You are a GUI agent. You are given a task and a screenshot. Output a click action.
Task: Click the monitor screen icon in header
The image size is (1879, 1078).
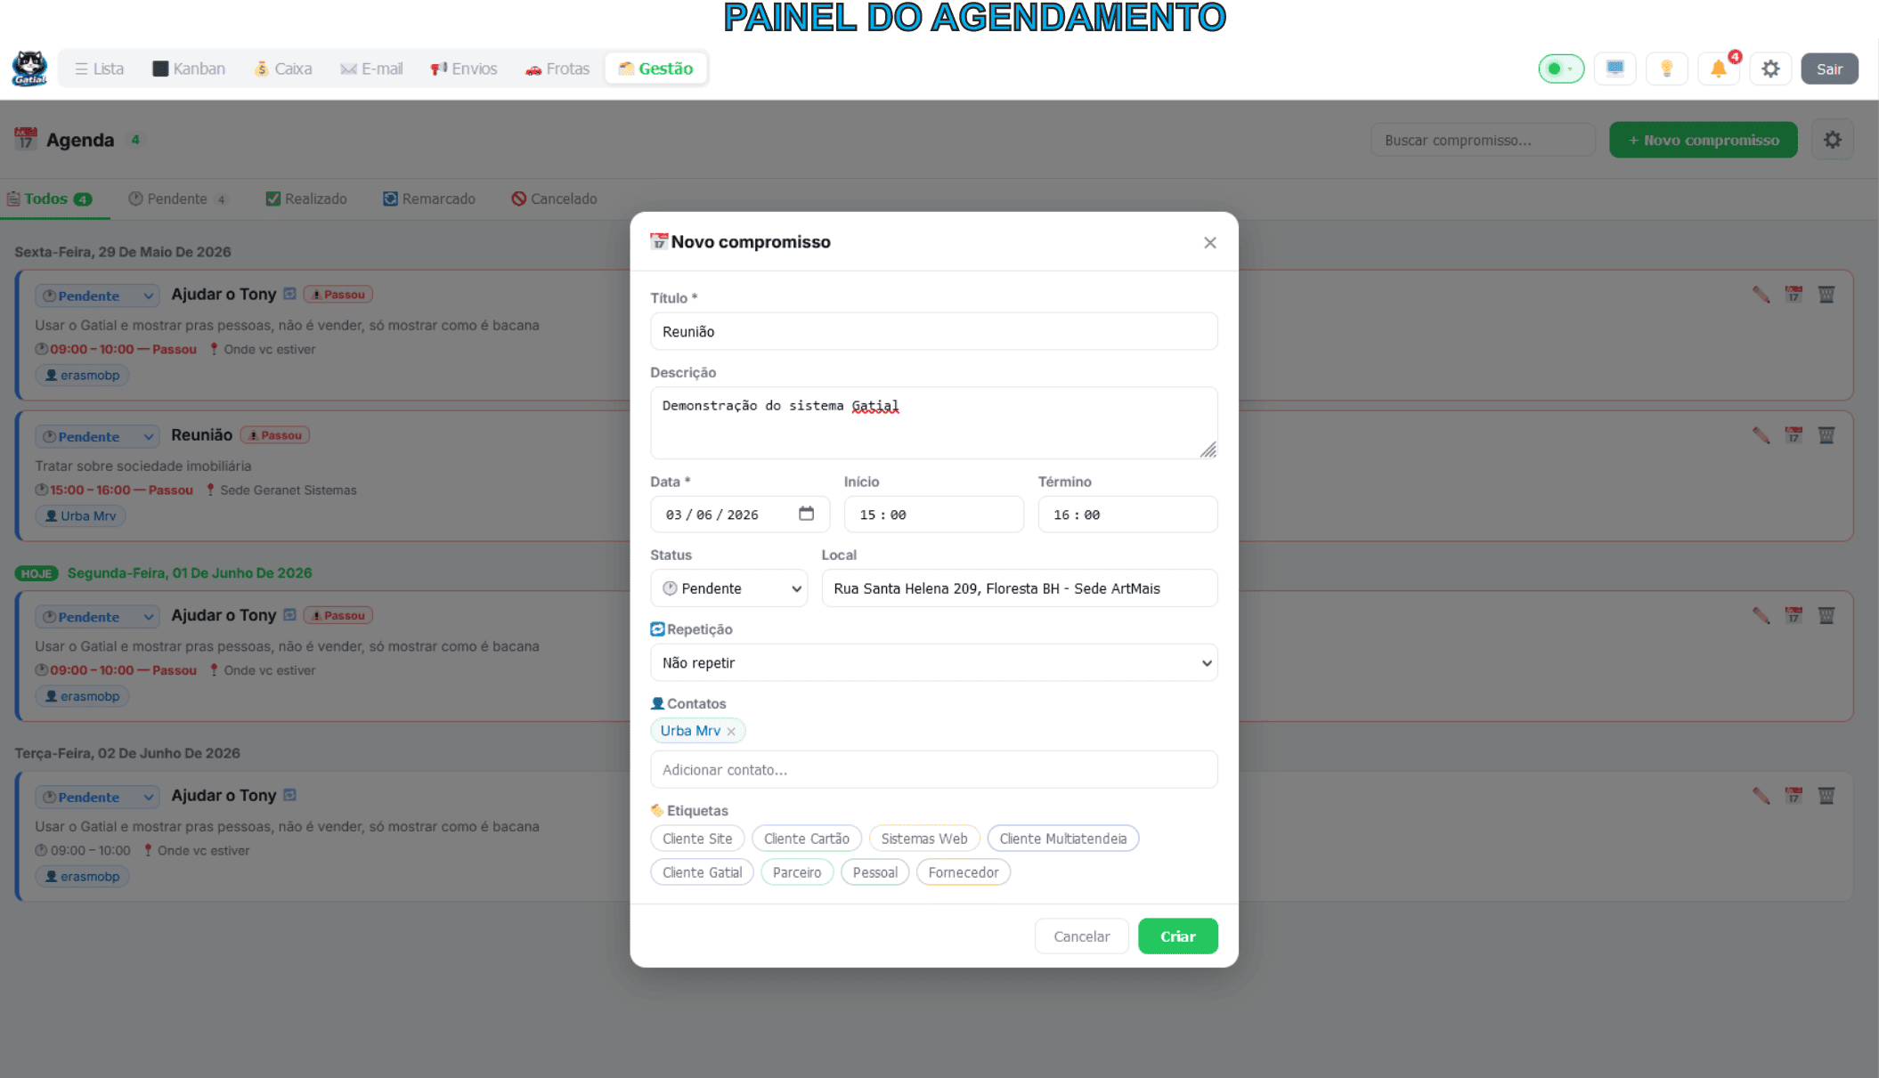click(1615, 69)
